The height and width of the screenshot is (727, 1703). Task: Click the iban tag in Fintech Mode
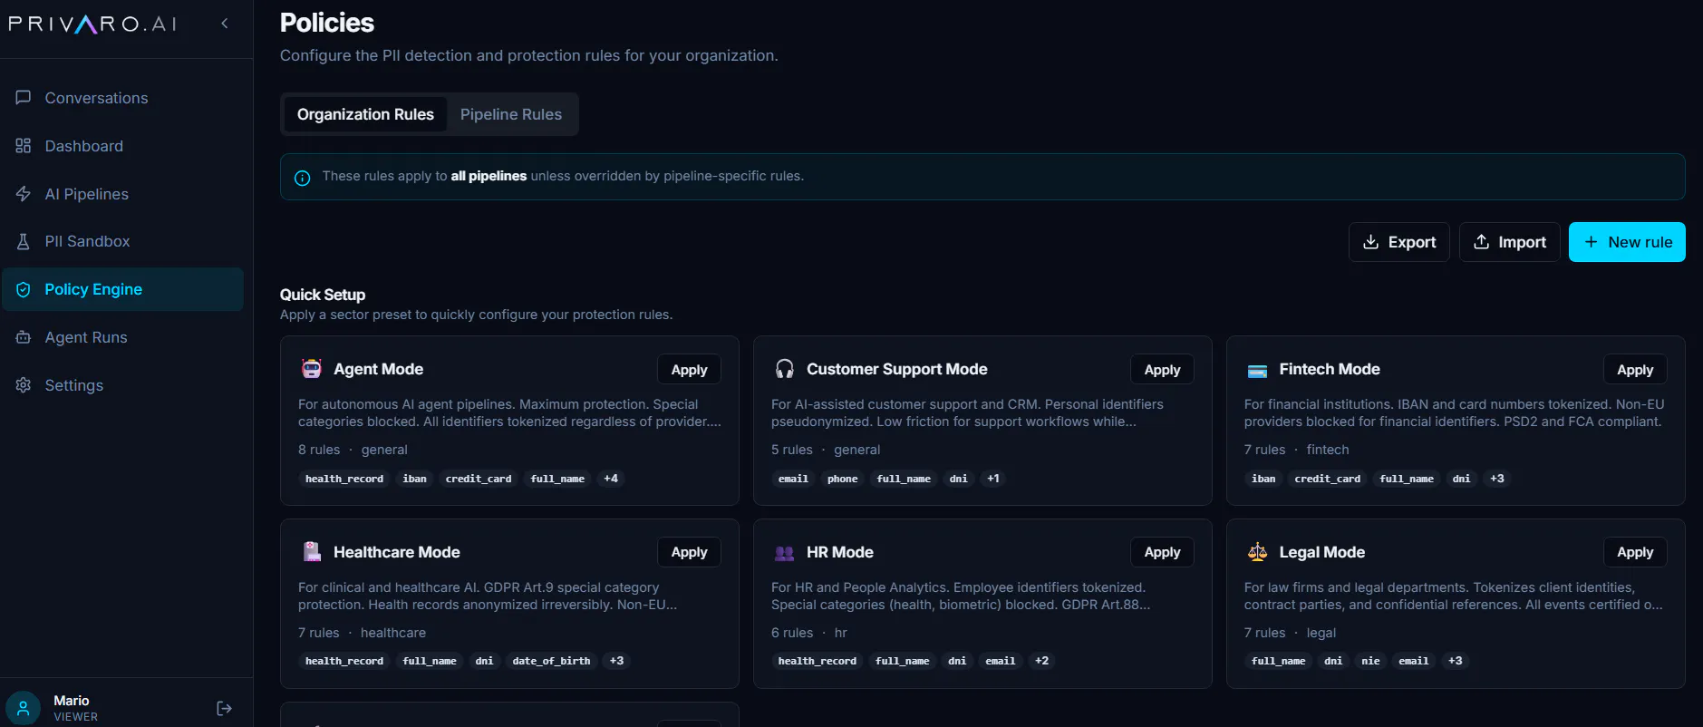pos(1263,479)
